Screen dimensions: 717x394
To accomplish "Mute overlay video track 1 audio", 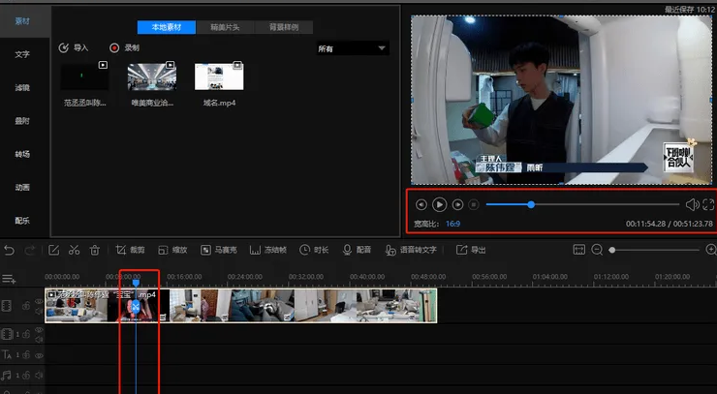I will 39,339.
